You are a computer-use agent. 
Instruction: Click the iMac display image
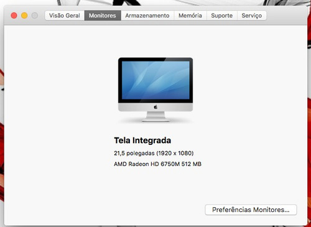pos(155,90)
